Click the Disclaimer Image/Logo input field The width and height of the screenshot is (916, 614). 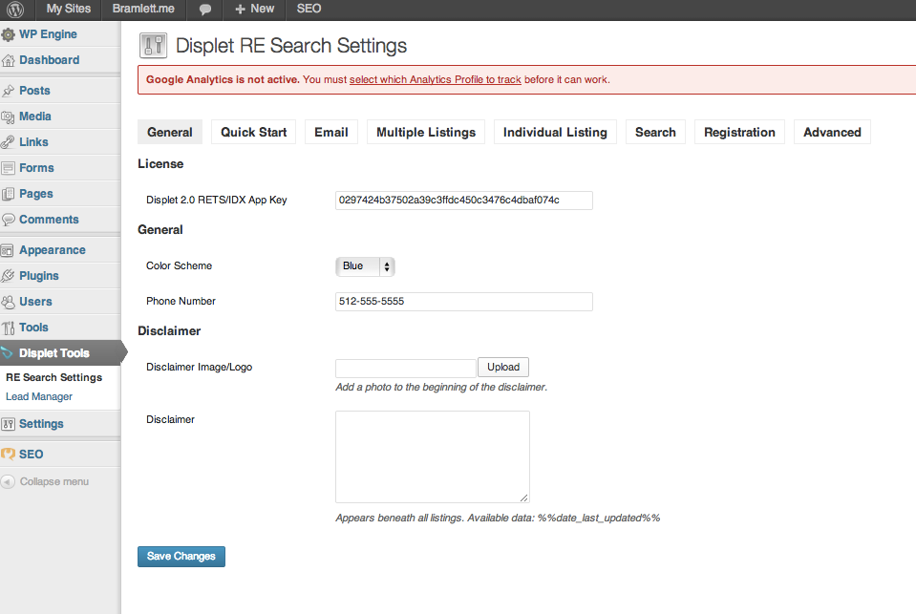[x=406, y=368]
